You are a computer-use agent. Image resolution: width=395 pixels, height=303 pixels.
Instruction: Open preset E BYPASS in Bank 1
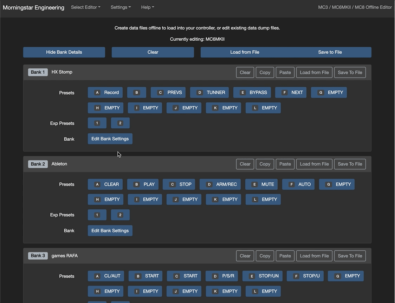252,93
